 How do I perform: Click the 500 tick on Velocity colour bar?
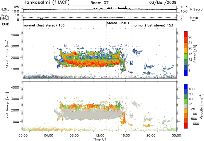click(x=192, y=94)
